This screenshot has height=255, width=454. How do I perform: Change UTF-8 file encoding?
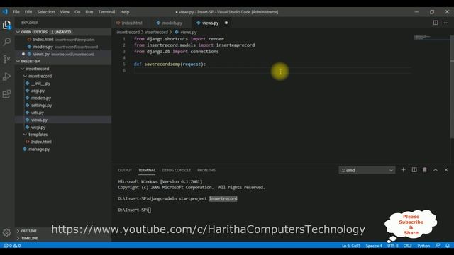tap(392, 246)
